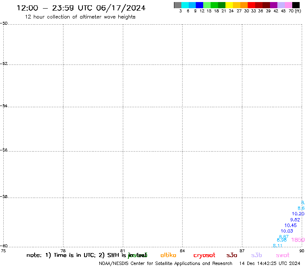This screenshot has width=305, height=267.
Task: Click the pink swot satellite label
Action: (283, 255)
